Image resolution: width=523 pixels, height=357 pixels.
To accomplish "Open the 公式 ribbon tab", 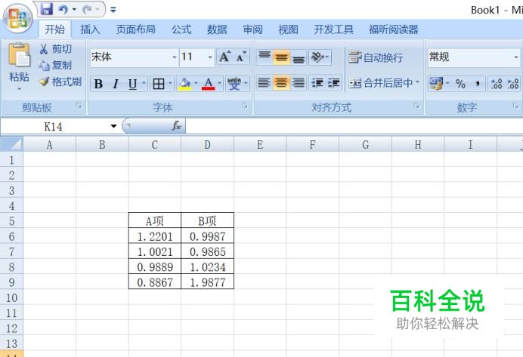I will (181, 29).
